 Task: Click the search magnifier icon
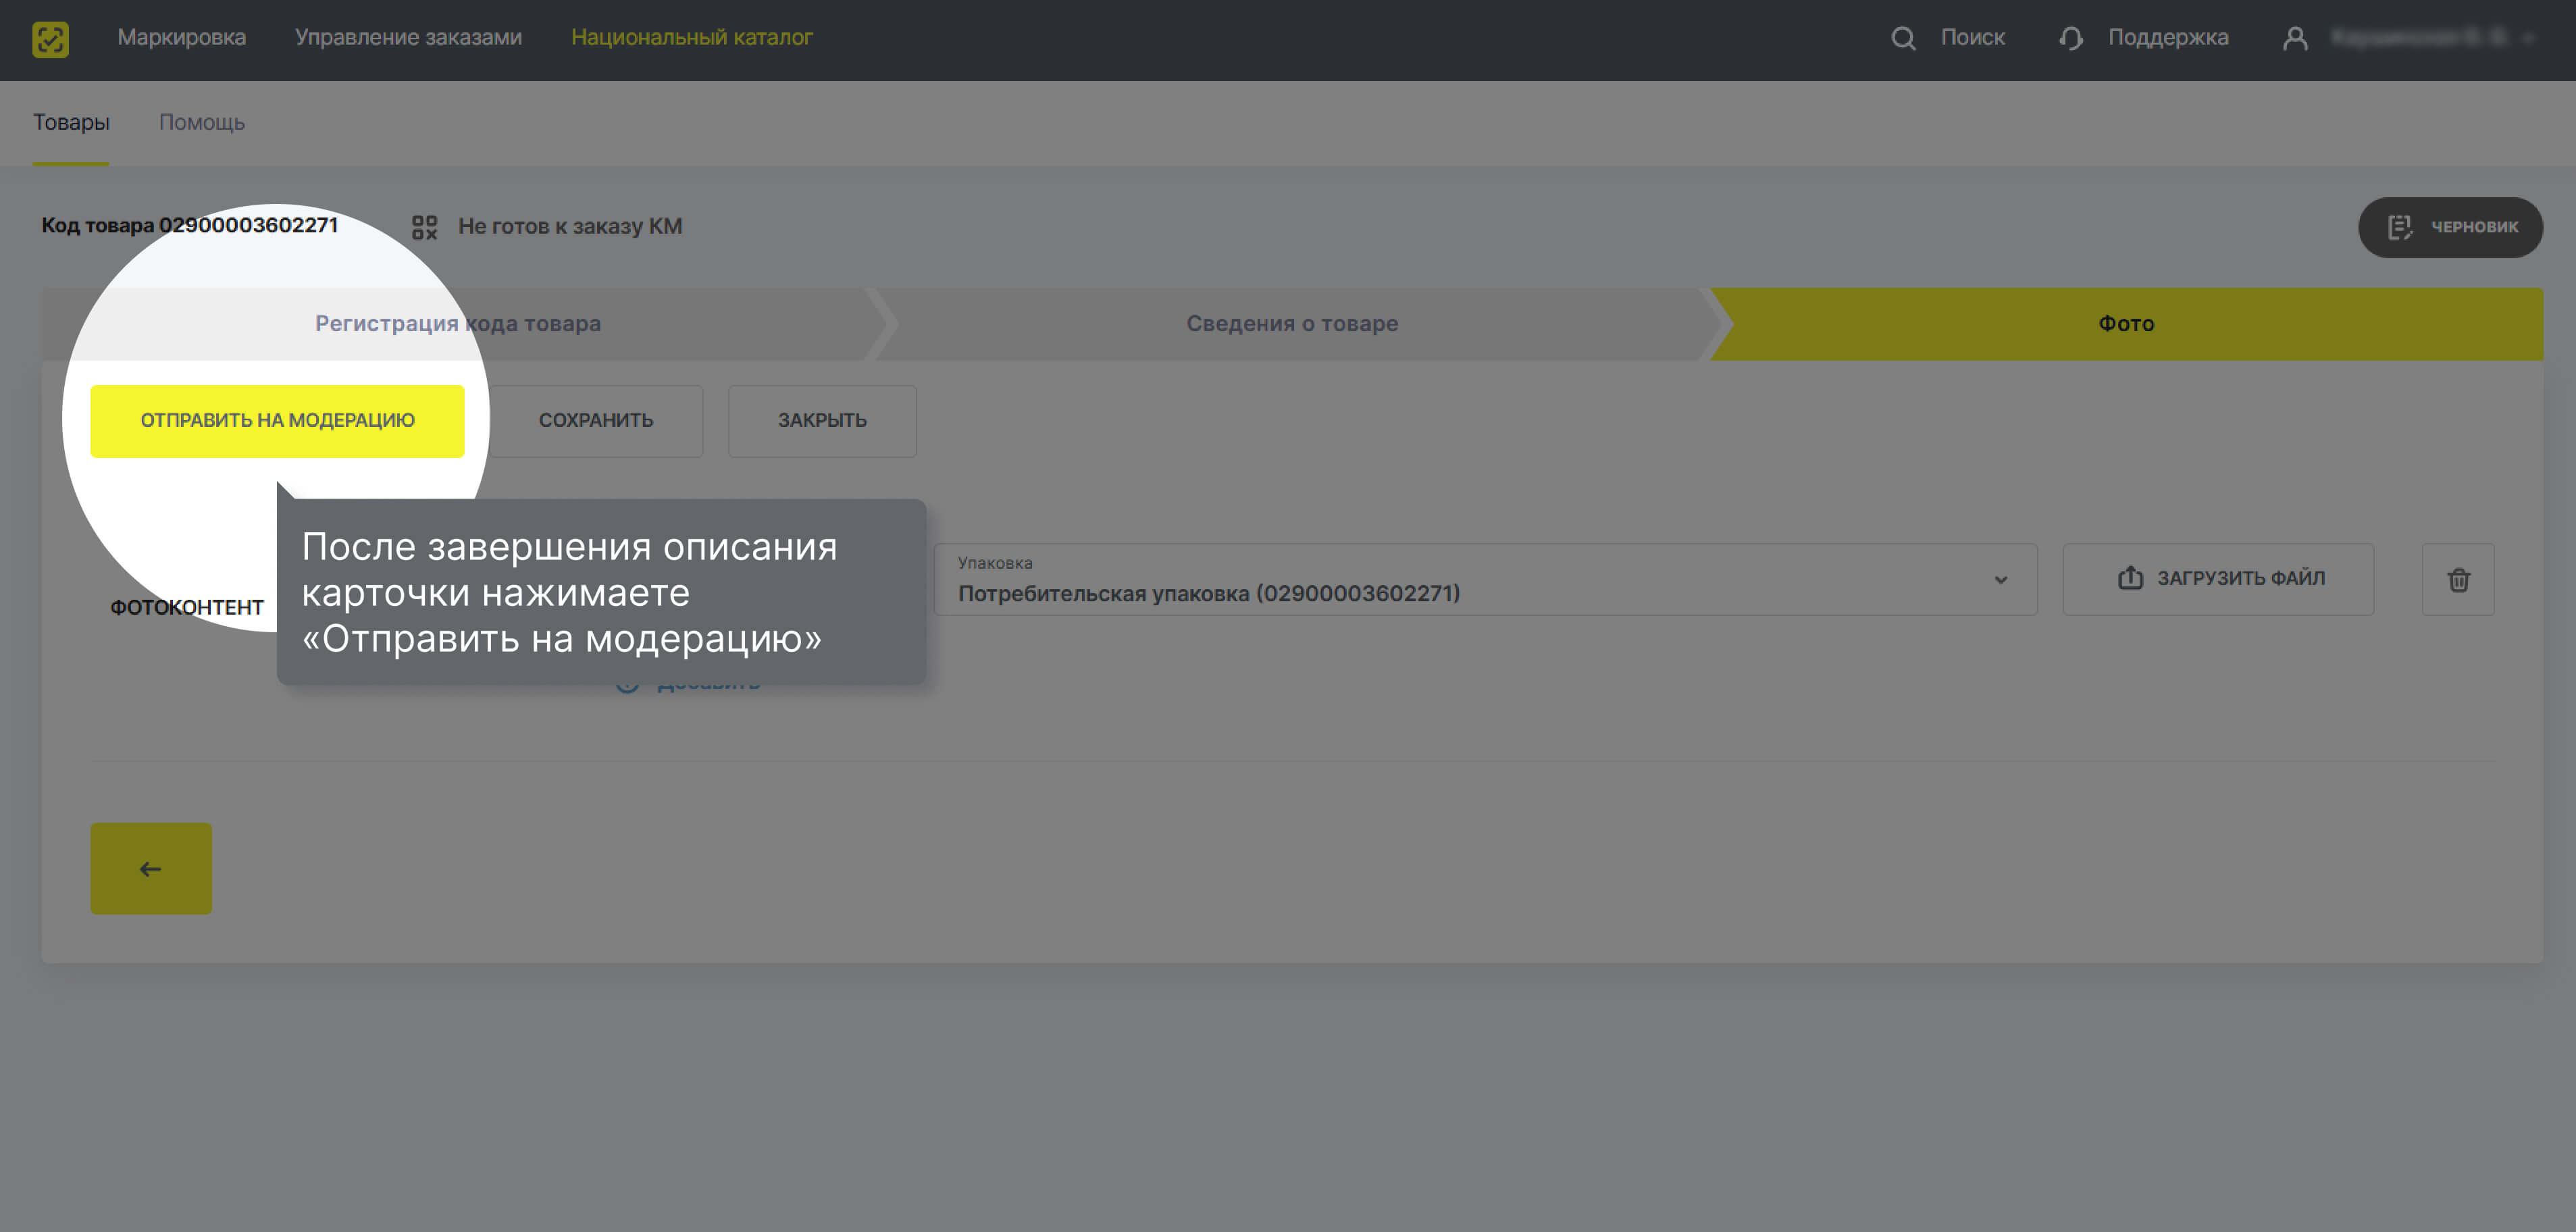[x=1903, y=38]
